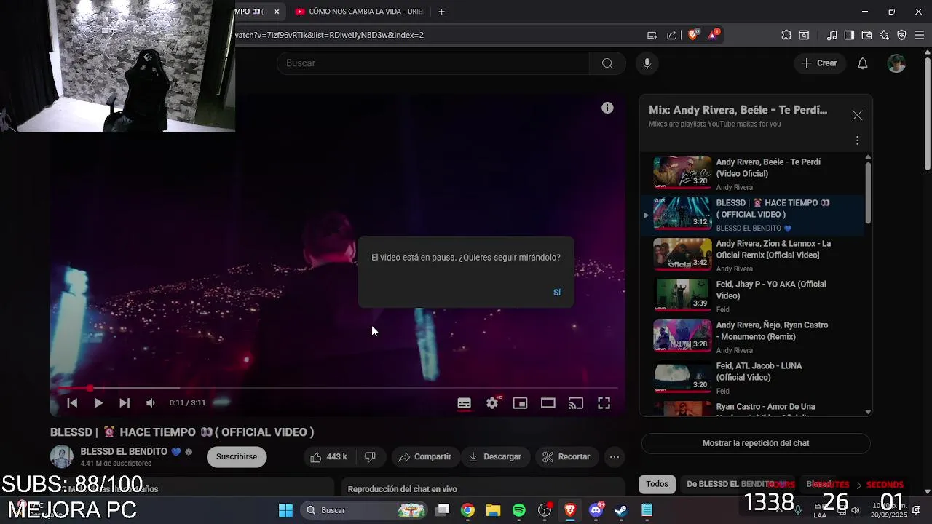Open BLESSD EL BENDITO channel name
The width and height of the screenshot is (932, 524).
point(124,451)
